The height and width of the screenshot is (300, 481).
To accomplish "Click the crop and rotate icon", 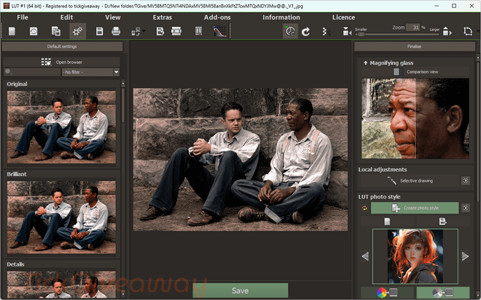I will tap(468, 31).
